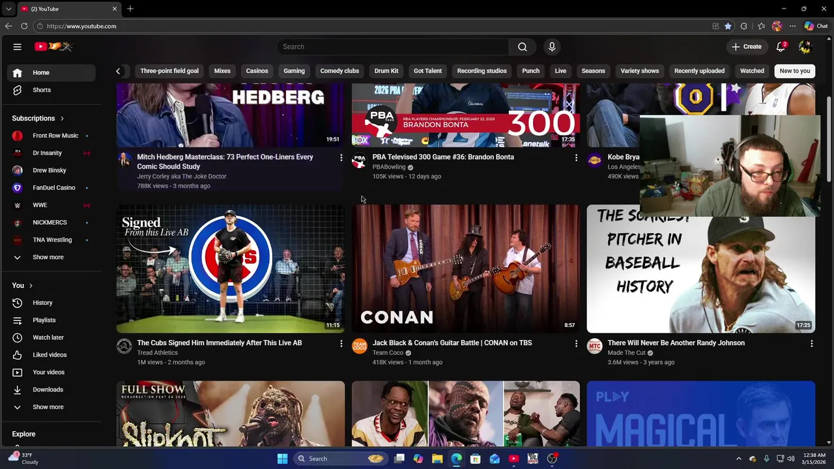This screenshot has height=469, width=834.
Task: Click the Create button
Action: click(747, 47)
